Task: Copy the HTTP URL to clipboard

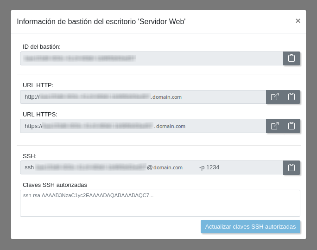Action: pos(292,97)
